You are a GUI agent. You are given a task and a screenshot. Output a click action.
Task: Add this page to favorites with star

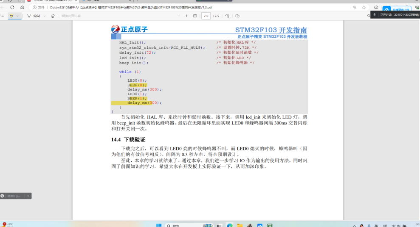(x=364, y=7)
